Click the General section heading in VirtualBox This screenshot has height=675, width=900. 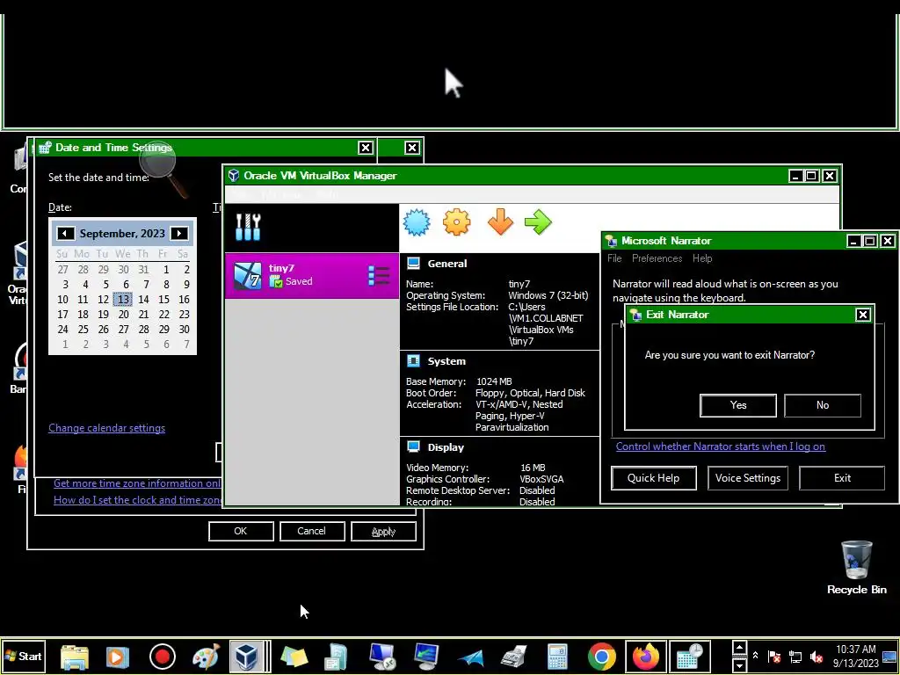[447, 264]
